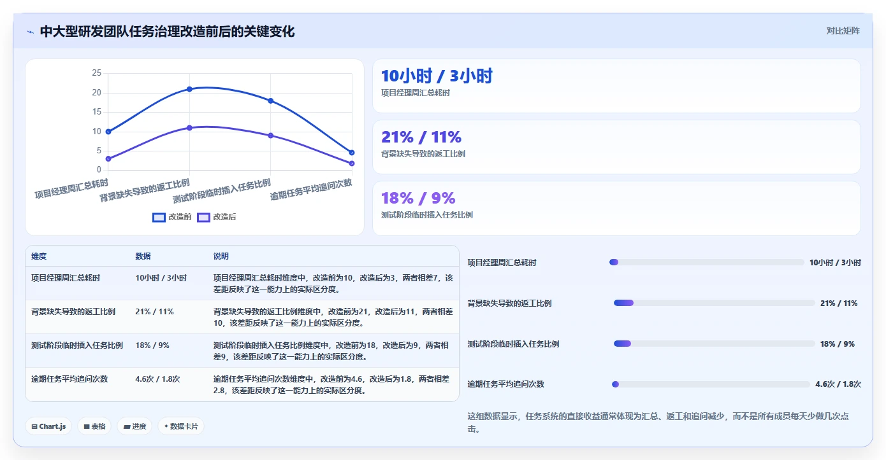Click the 改造前 data point at value 10
Image resolution: width=886 pixels, height=460 pixels.
pyautogui.click(x=108, y=132)
